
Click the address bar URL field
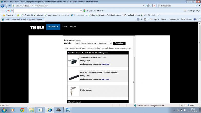coord(77,6)
